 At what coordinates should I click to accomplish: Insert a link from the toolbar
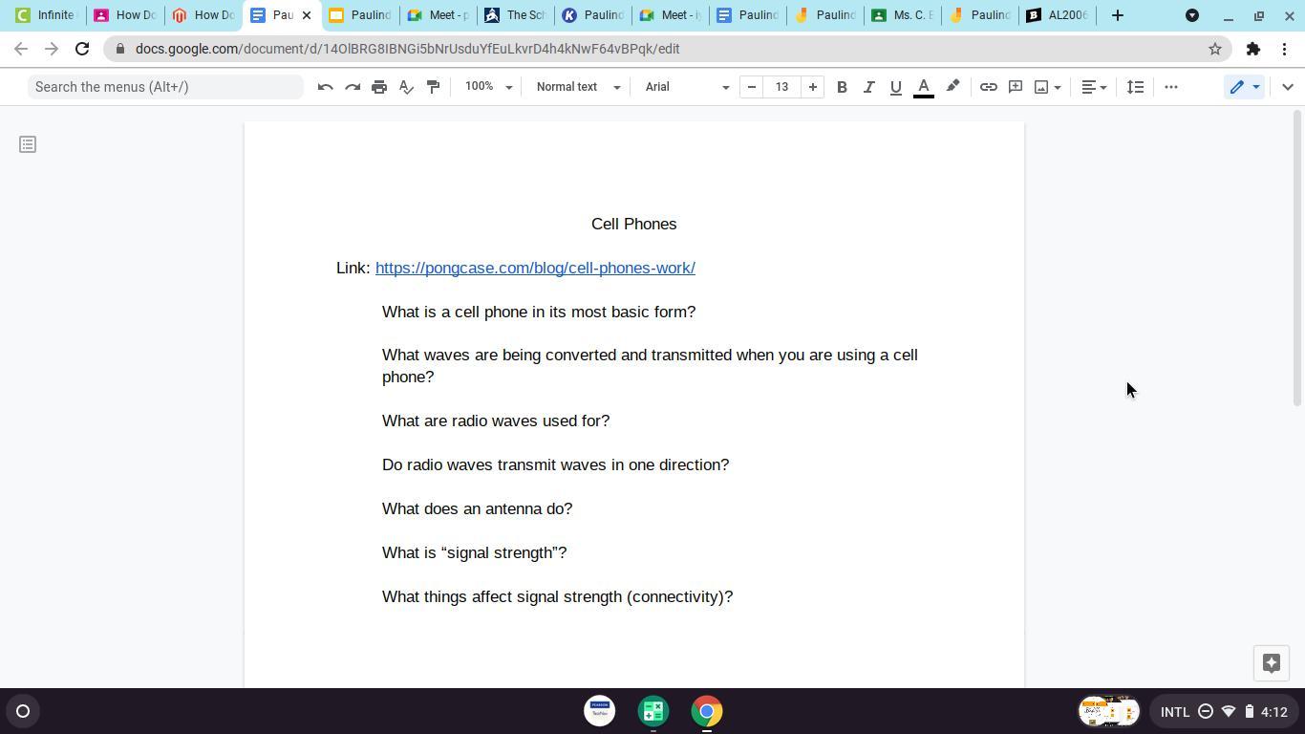coord(989,87)
